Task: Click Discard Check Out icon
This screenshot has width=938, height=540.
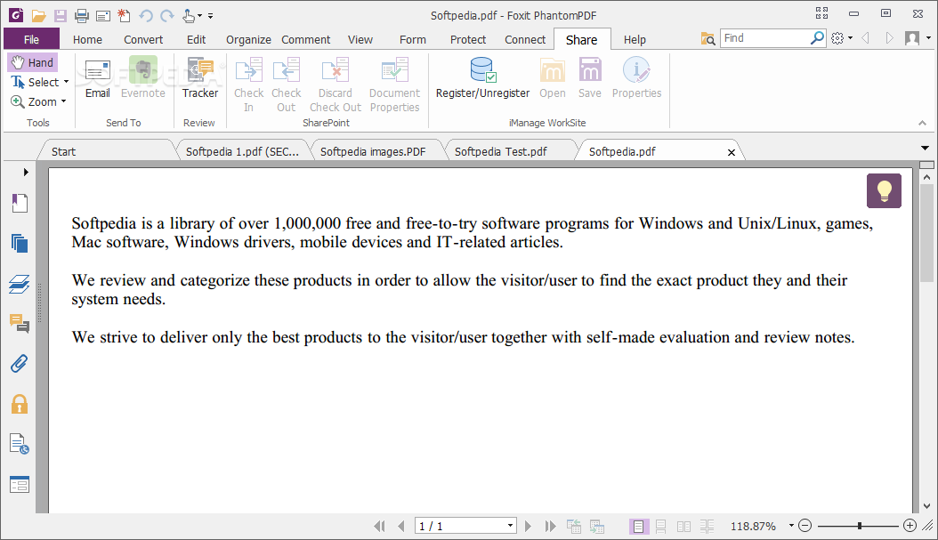Action: [x=335, y=85]
